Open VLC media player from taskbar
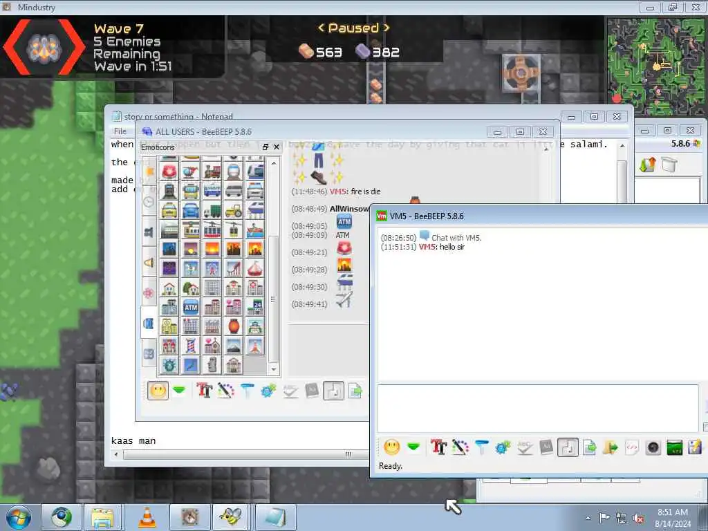 pos(147,517)
